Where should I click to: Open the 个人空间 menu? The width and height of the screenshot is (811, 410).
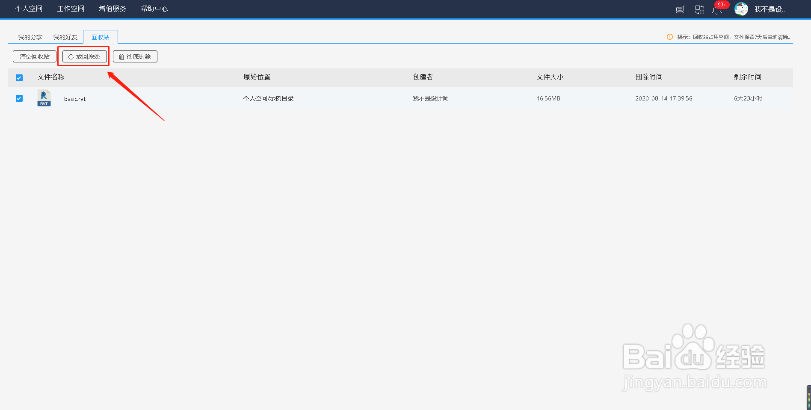coord(29,9)
